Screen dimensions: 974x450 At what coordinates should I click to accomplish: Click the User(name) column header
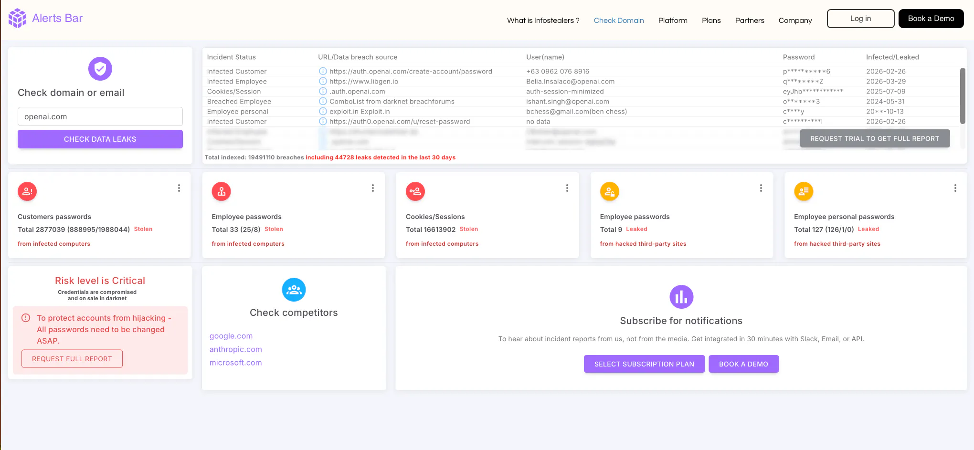pyautogui.click(x=545, y=57)
